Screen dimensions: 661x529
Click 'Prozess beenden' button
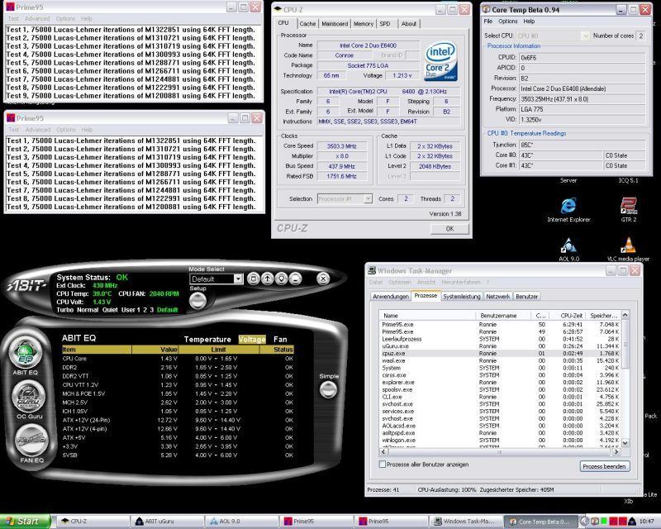pyautogui.click(x=605, y=466)
